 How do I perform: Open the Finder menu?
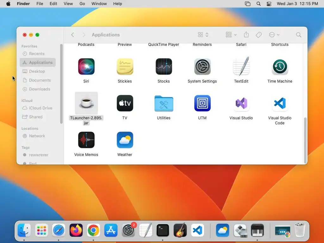point(23,4)
